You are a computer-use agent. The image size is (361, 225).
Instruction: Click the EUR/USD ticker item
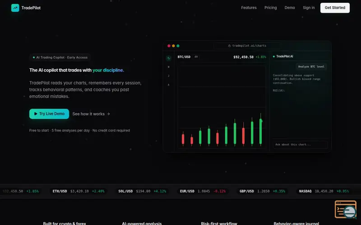point(203,191)
